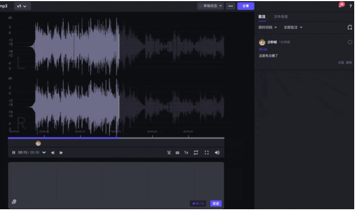Mute audio with the speaker icon

tap(217, 153)
